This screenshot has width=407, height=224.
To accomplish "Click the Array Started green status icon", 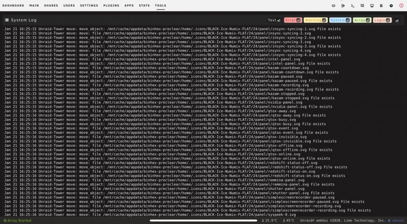I will (x=5, y=221).
